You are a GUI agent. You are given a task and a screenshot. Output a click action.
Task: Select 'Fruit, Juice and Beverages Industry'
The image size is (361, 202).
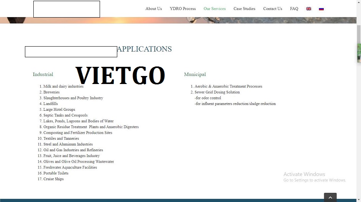point(71,156)
